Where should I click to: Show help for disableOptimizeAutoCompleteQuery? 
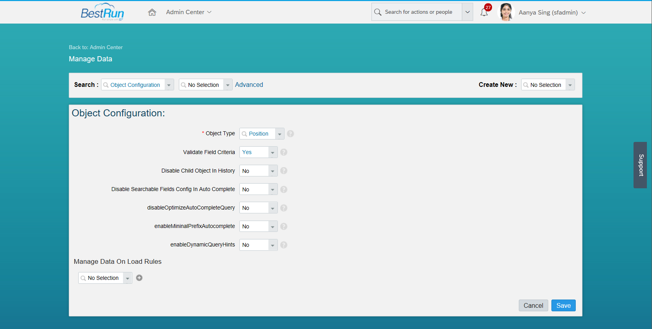click(284, 208)
